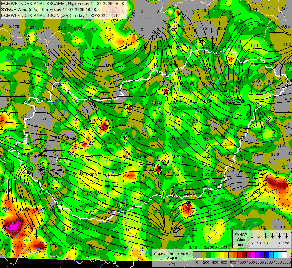
Task: Click the 1000 tick label on CAPE scale
Action: (x=242, y=262)
